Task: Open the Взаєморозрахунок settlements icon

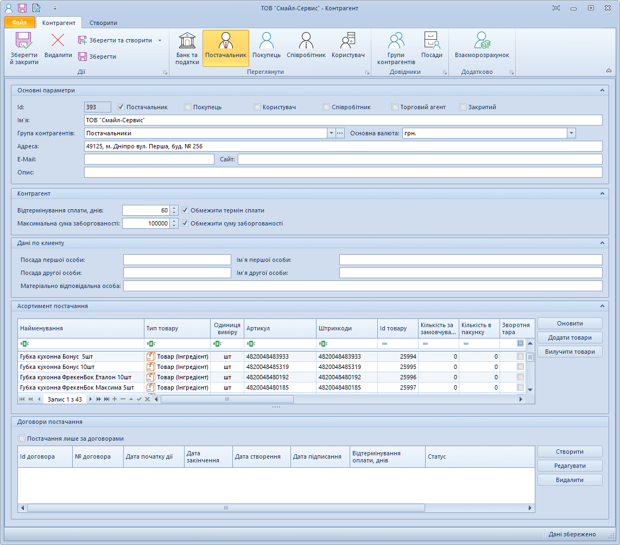Action: pos(482,48)
